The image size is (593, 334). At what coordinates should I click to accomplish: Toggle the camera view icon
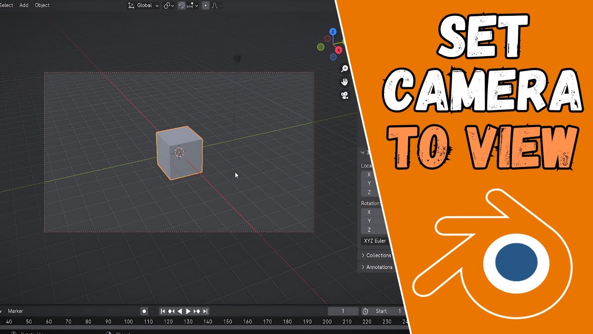click(x=345, y=96)
